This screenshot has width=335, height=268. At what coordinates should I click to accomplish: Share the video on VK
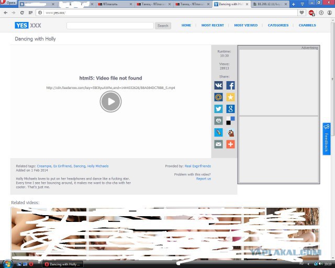click(x=218, y=85)
